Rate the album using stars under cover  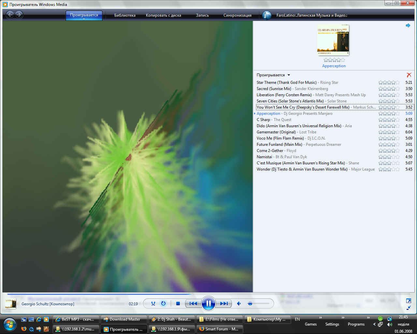[334, 60]
